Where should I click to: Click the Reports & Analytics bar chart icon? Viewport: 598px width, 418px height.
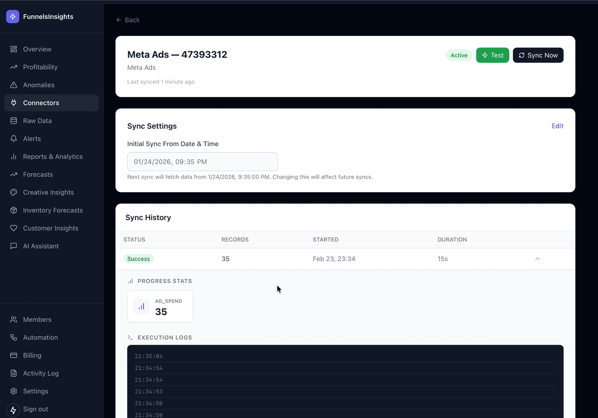pyautogui.click(x=14, y=156)
